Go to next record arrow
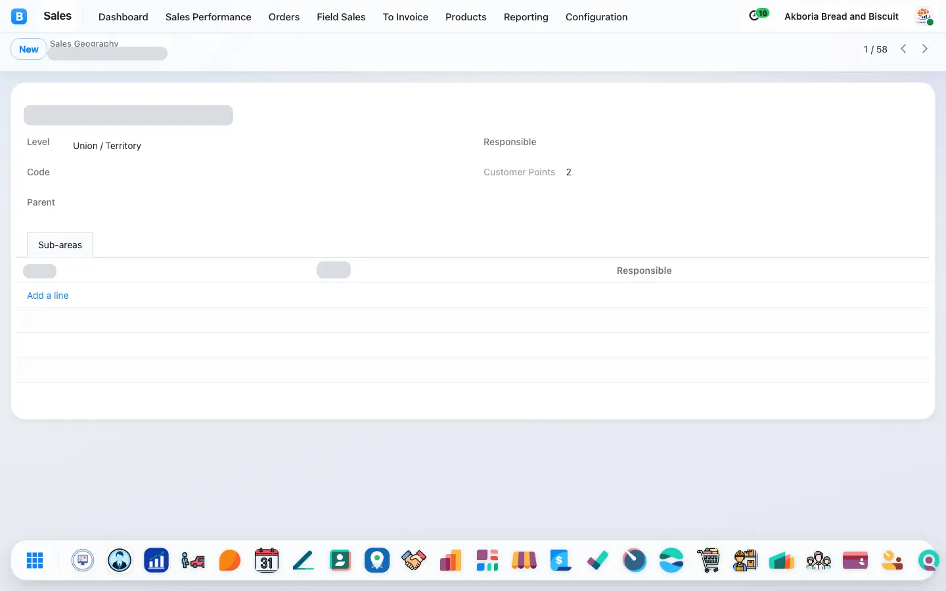This screenshot has height=591, width=946. [925, 49]
